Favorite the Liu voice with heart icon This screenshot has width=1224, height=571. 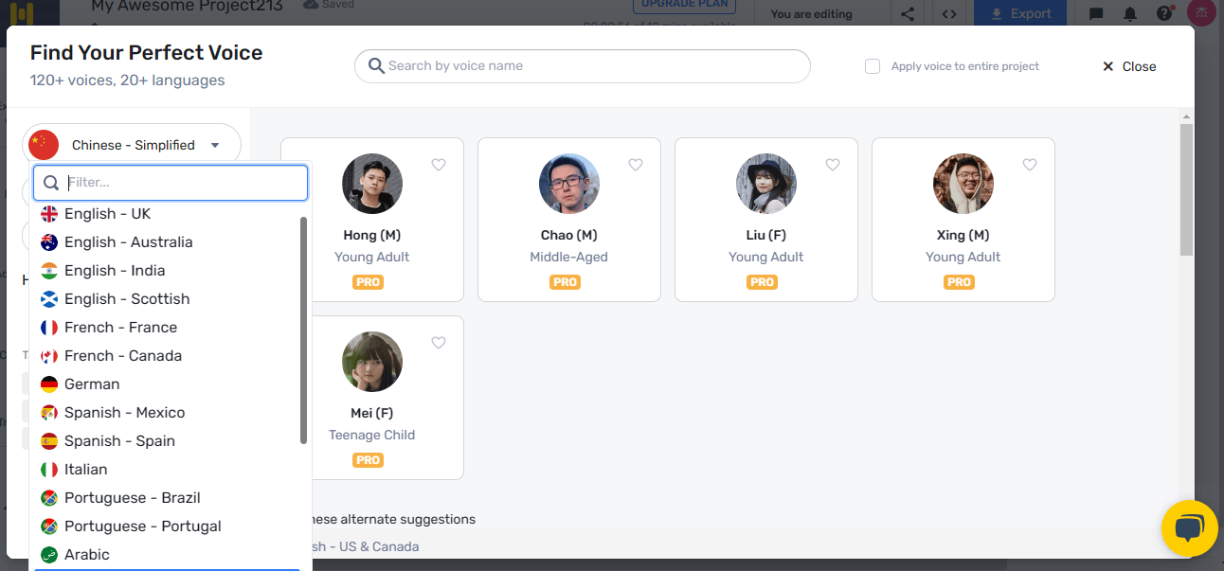(833, 165)
